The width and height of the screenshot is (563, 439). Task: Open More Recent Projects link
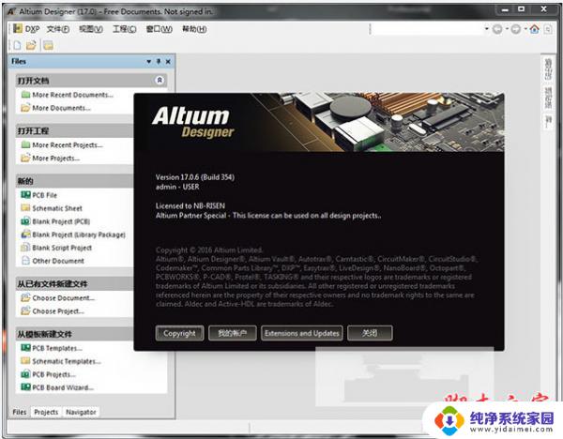point(68,145)
